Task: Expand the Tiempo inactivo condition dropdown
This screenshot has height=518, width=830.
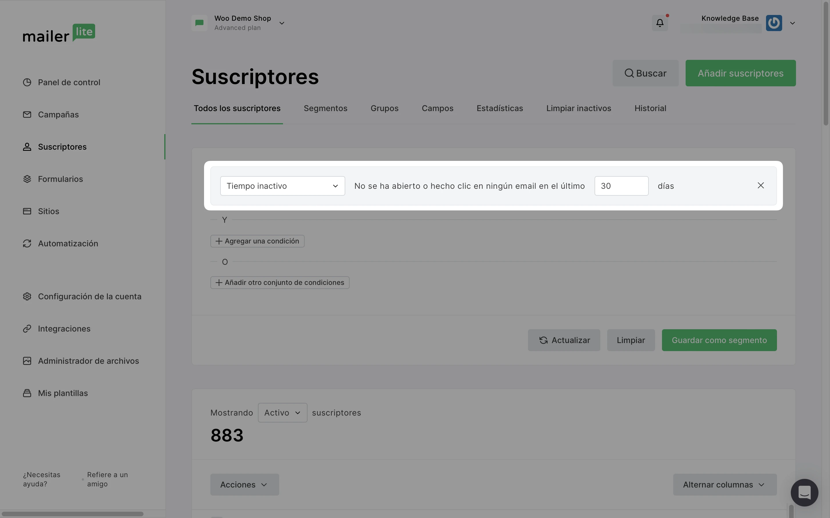Action: coord(282,186)
